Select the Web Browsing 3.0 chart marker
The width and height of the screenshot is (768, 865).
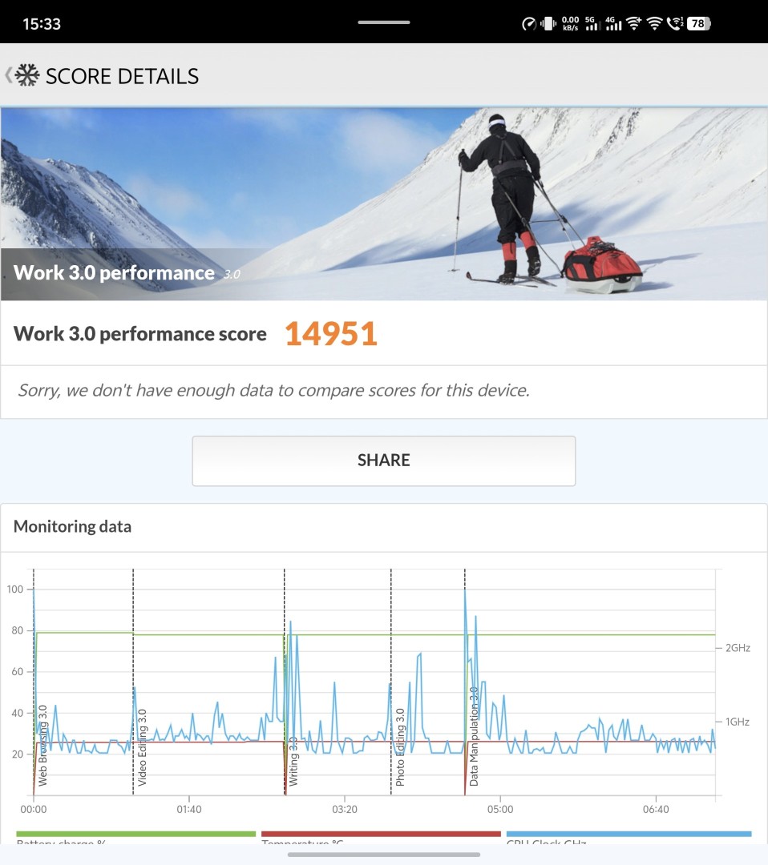pyautogui.click(x=42, y=745)
